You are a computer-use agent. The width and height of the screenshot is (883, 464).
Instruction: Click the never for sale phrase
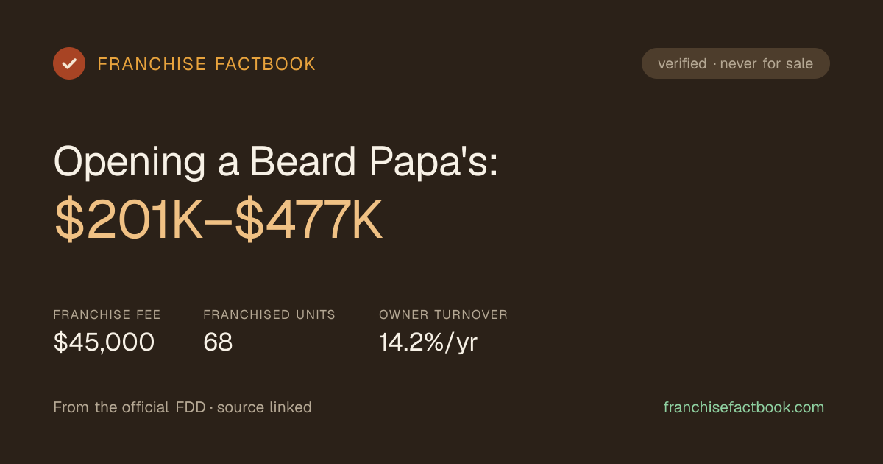pos(767,63)
